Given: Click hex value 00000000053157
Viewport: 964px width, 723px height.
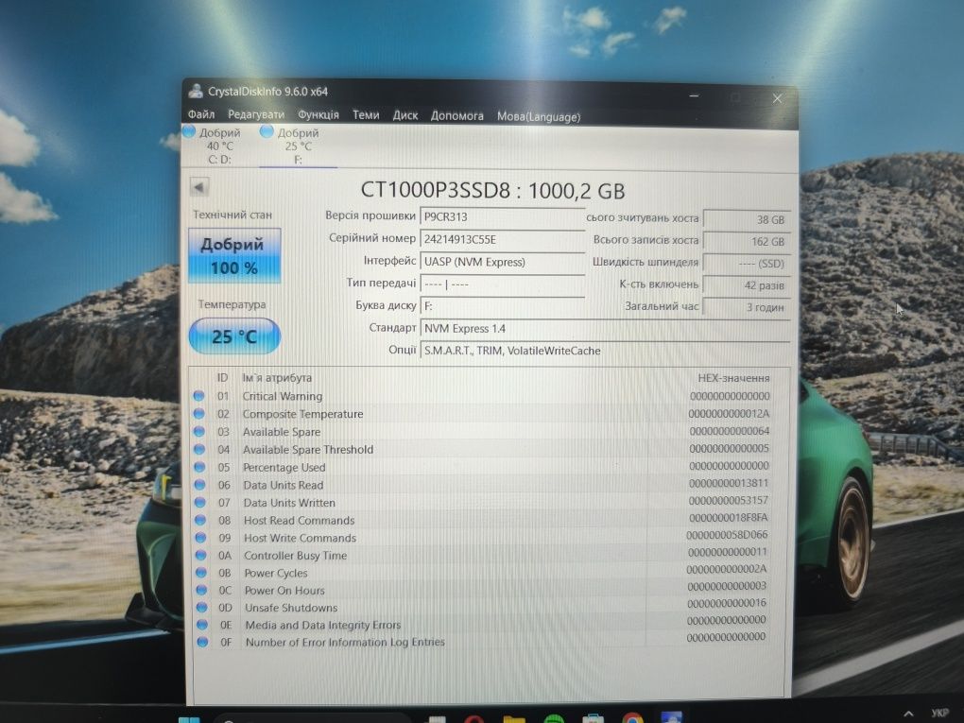Looking at the screenshot, I should click(729, 501).
